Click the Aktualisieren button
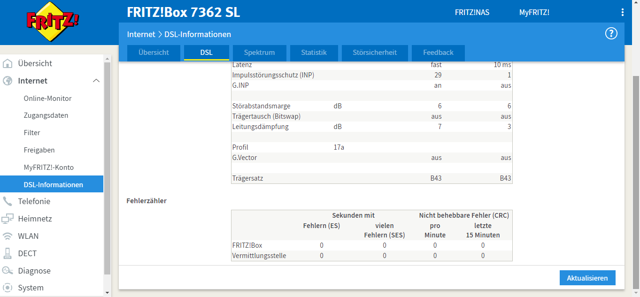The width and height of the screenshot is (640, 297). [x=587, y=278]
